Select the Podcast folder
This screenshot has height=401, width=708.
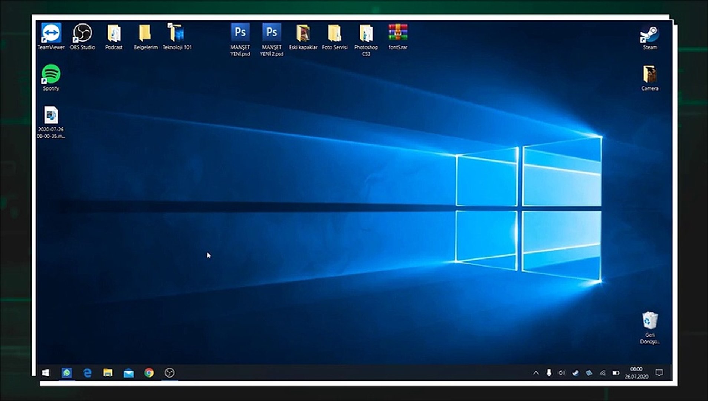click(x=114, y=36)
